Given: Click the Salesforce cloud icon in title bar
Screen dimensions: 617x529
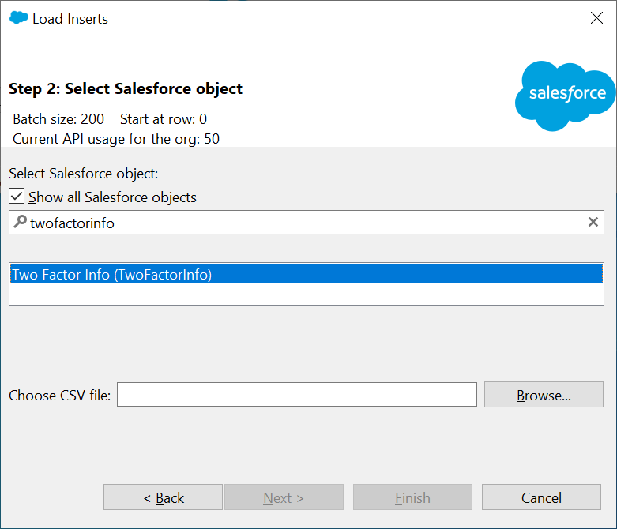Looking at the screenshot, I should [x=18, y=18].
